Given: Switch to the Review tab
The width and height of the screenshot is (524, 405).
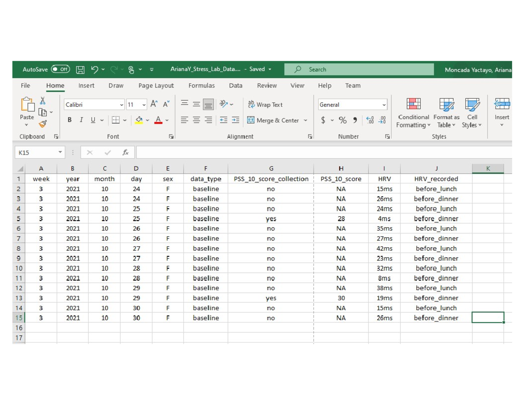Looking at the screenshot, I should [267, 86].
